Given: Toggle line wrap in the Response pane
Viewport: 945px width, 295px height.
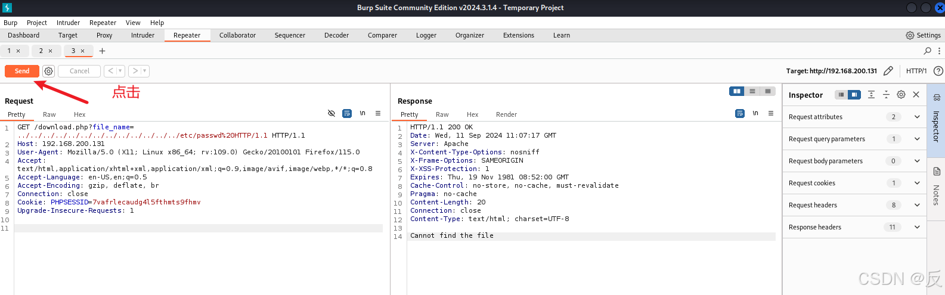Looking at the screenshot, I should click(740, 113).
